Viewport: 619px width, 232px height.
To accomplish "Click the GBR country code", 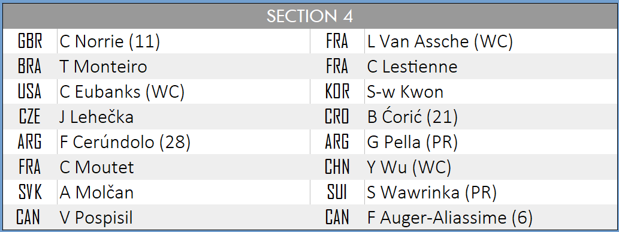I will (30, 41).
